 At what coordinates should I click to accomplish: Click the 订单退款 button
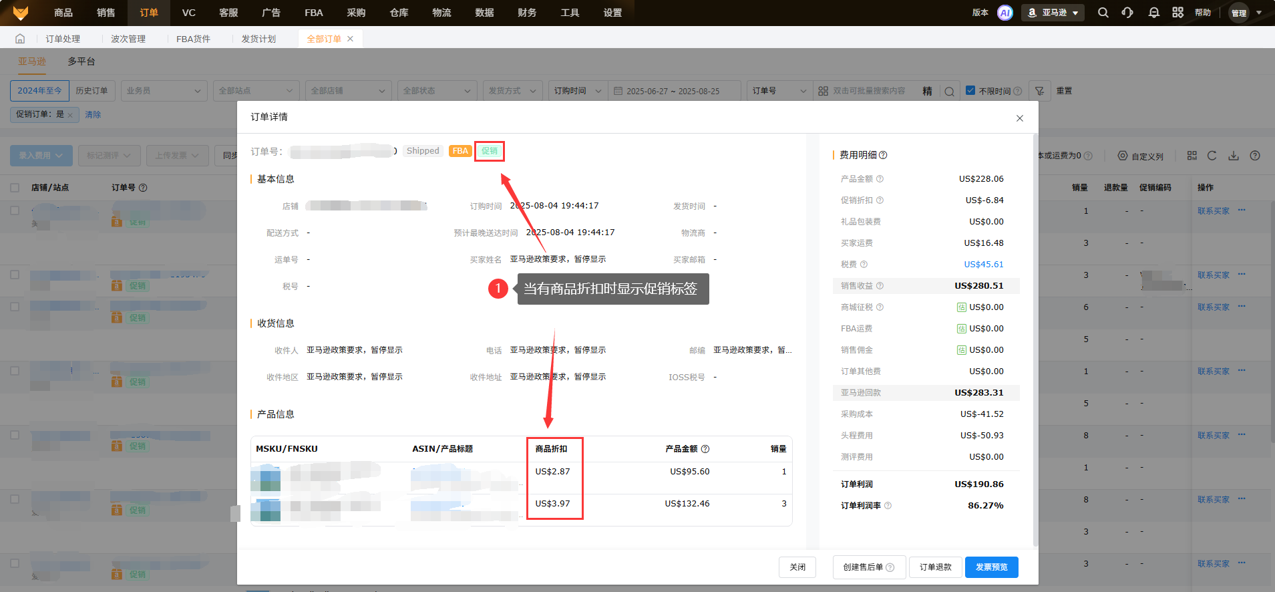(x=935, y=567)
